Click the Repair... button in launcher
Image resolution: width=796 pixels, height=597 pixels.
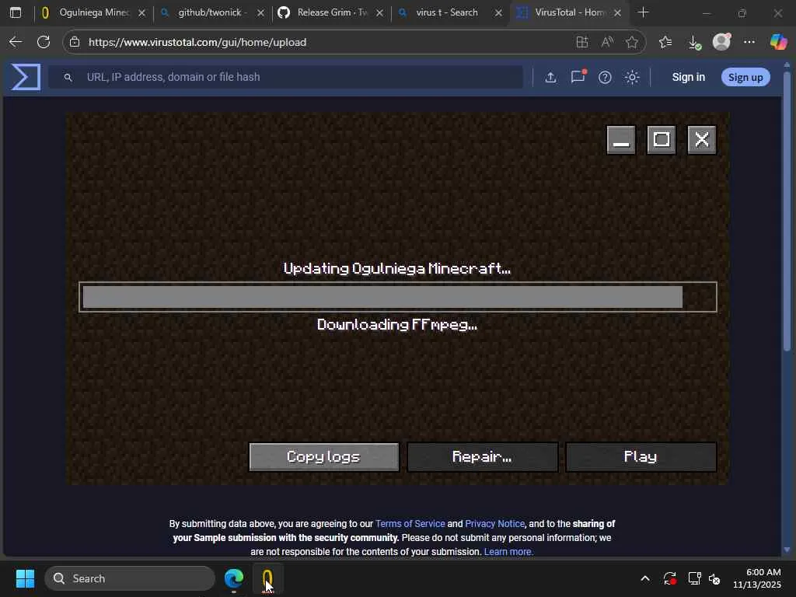tap(482, 457)
